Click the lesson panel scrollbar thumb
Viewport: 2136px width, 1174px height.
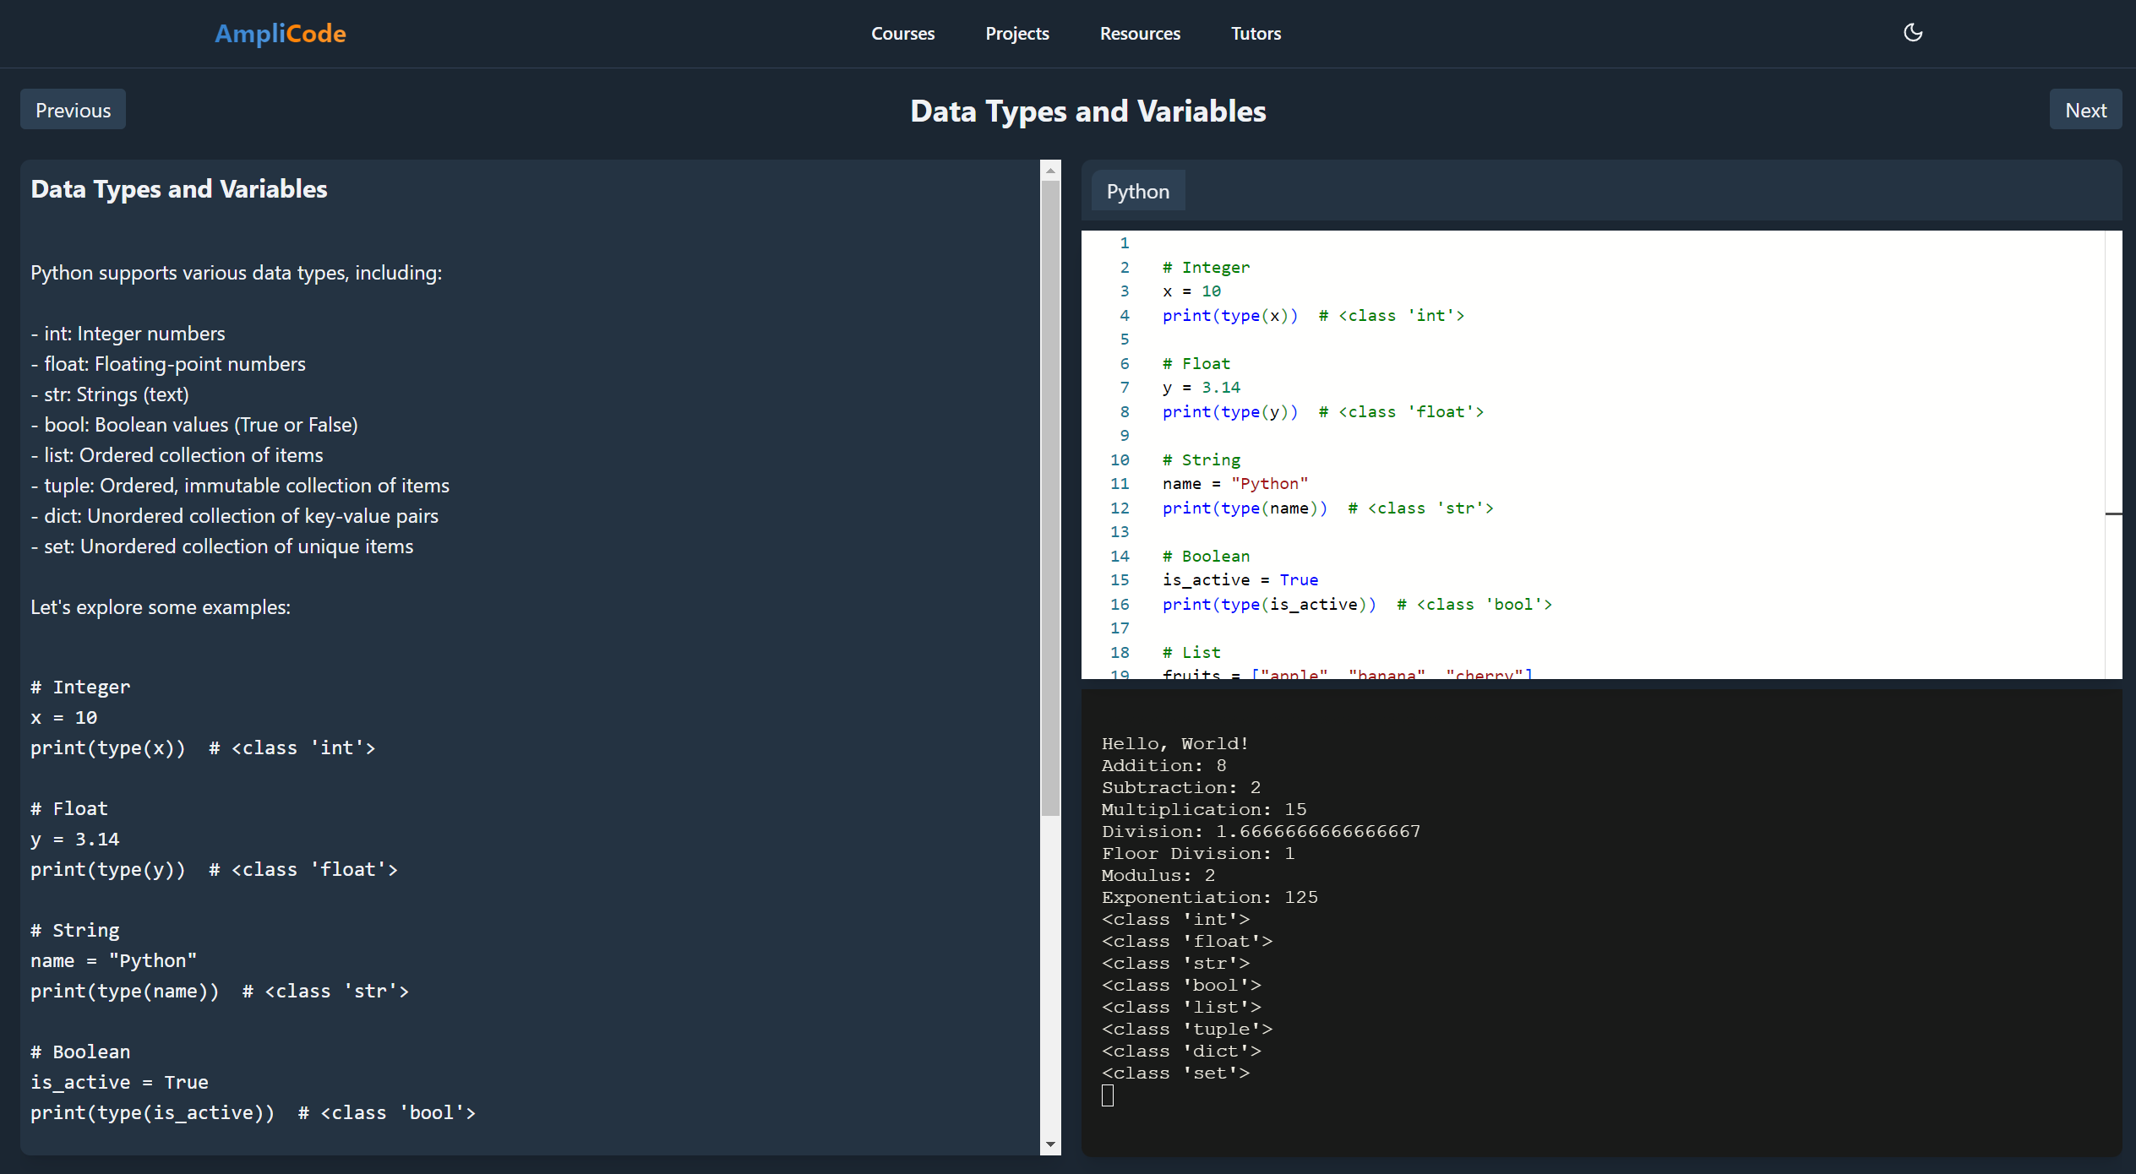(x=1050, y=498)
